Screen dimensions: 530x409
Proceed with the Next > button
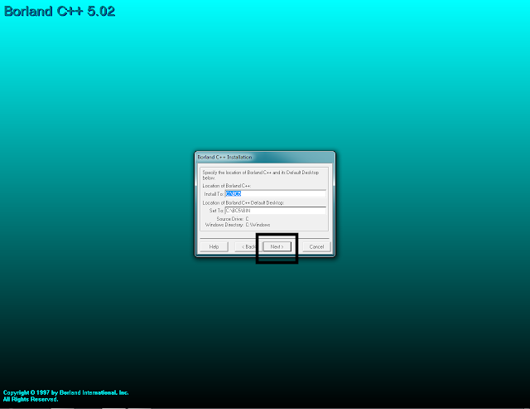(x=277, y=247)
